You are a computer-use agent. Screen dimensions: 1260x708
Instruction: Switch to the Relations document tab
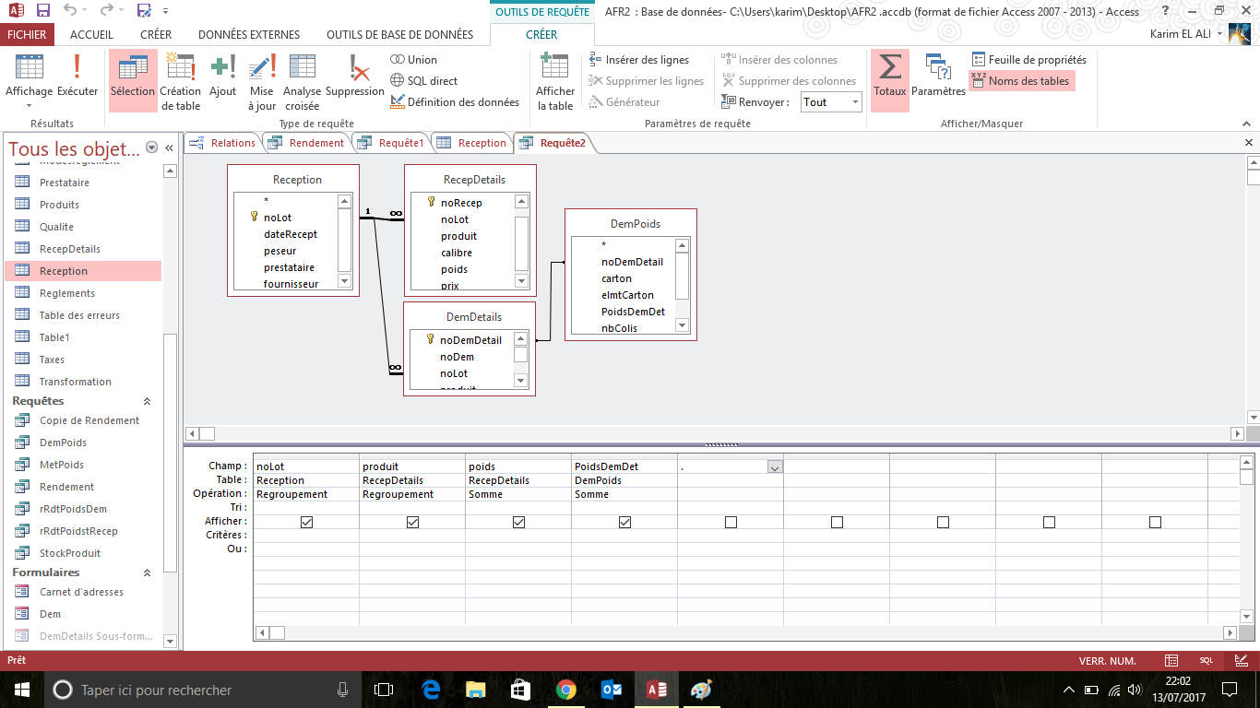tap(222, 143)
